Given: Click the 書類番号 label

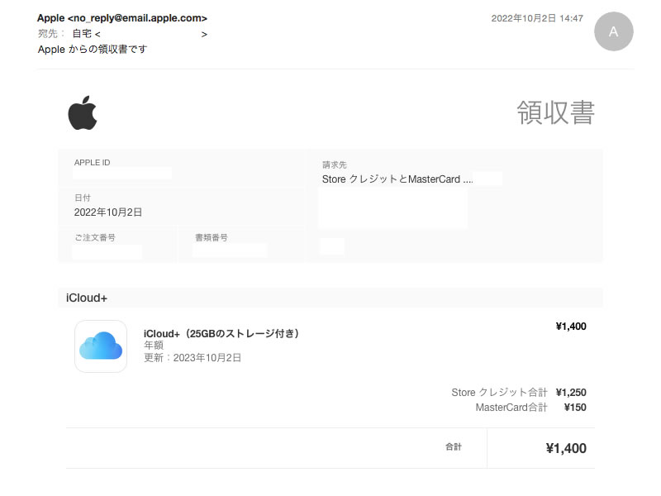Looking at the screenshot, I should (212, 237).
